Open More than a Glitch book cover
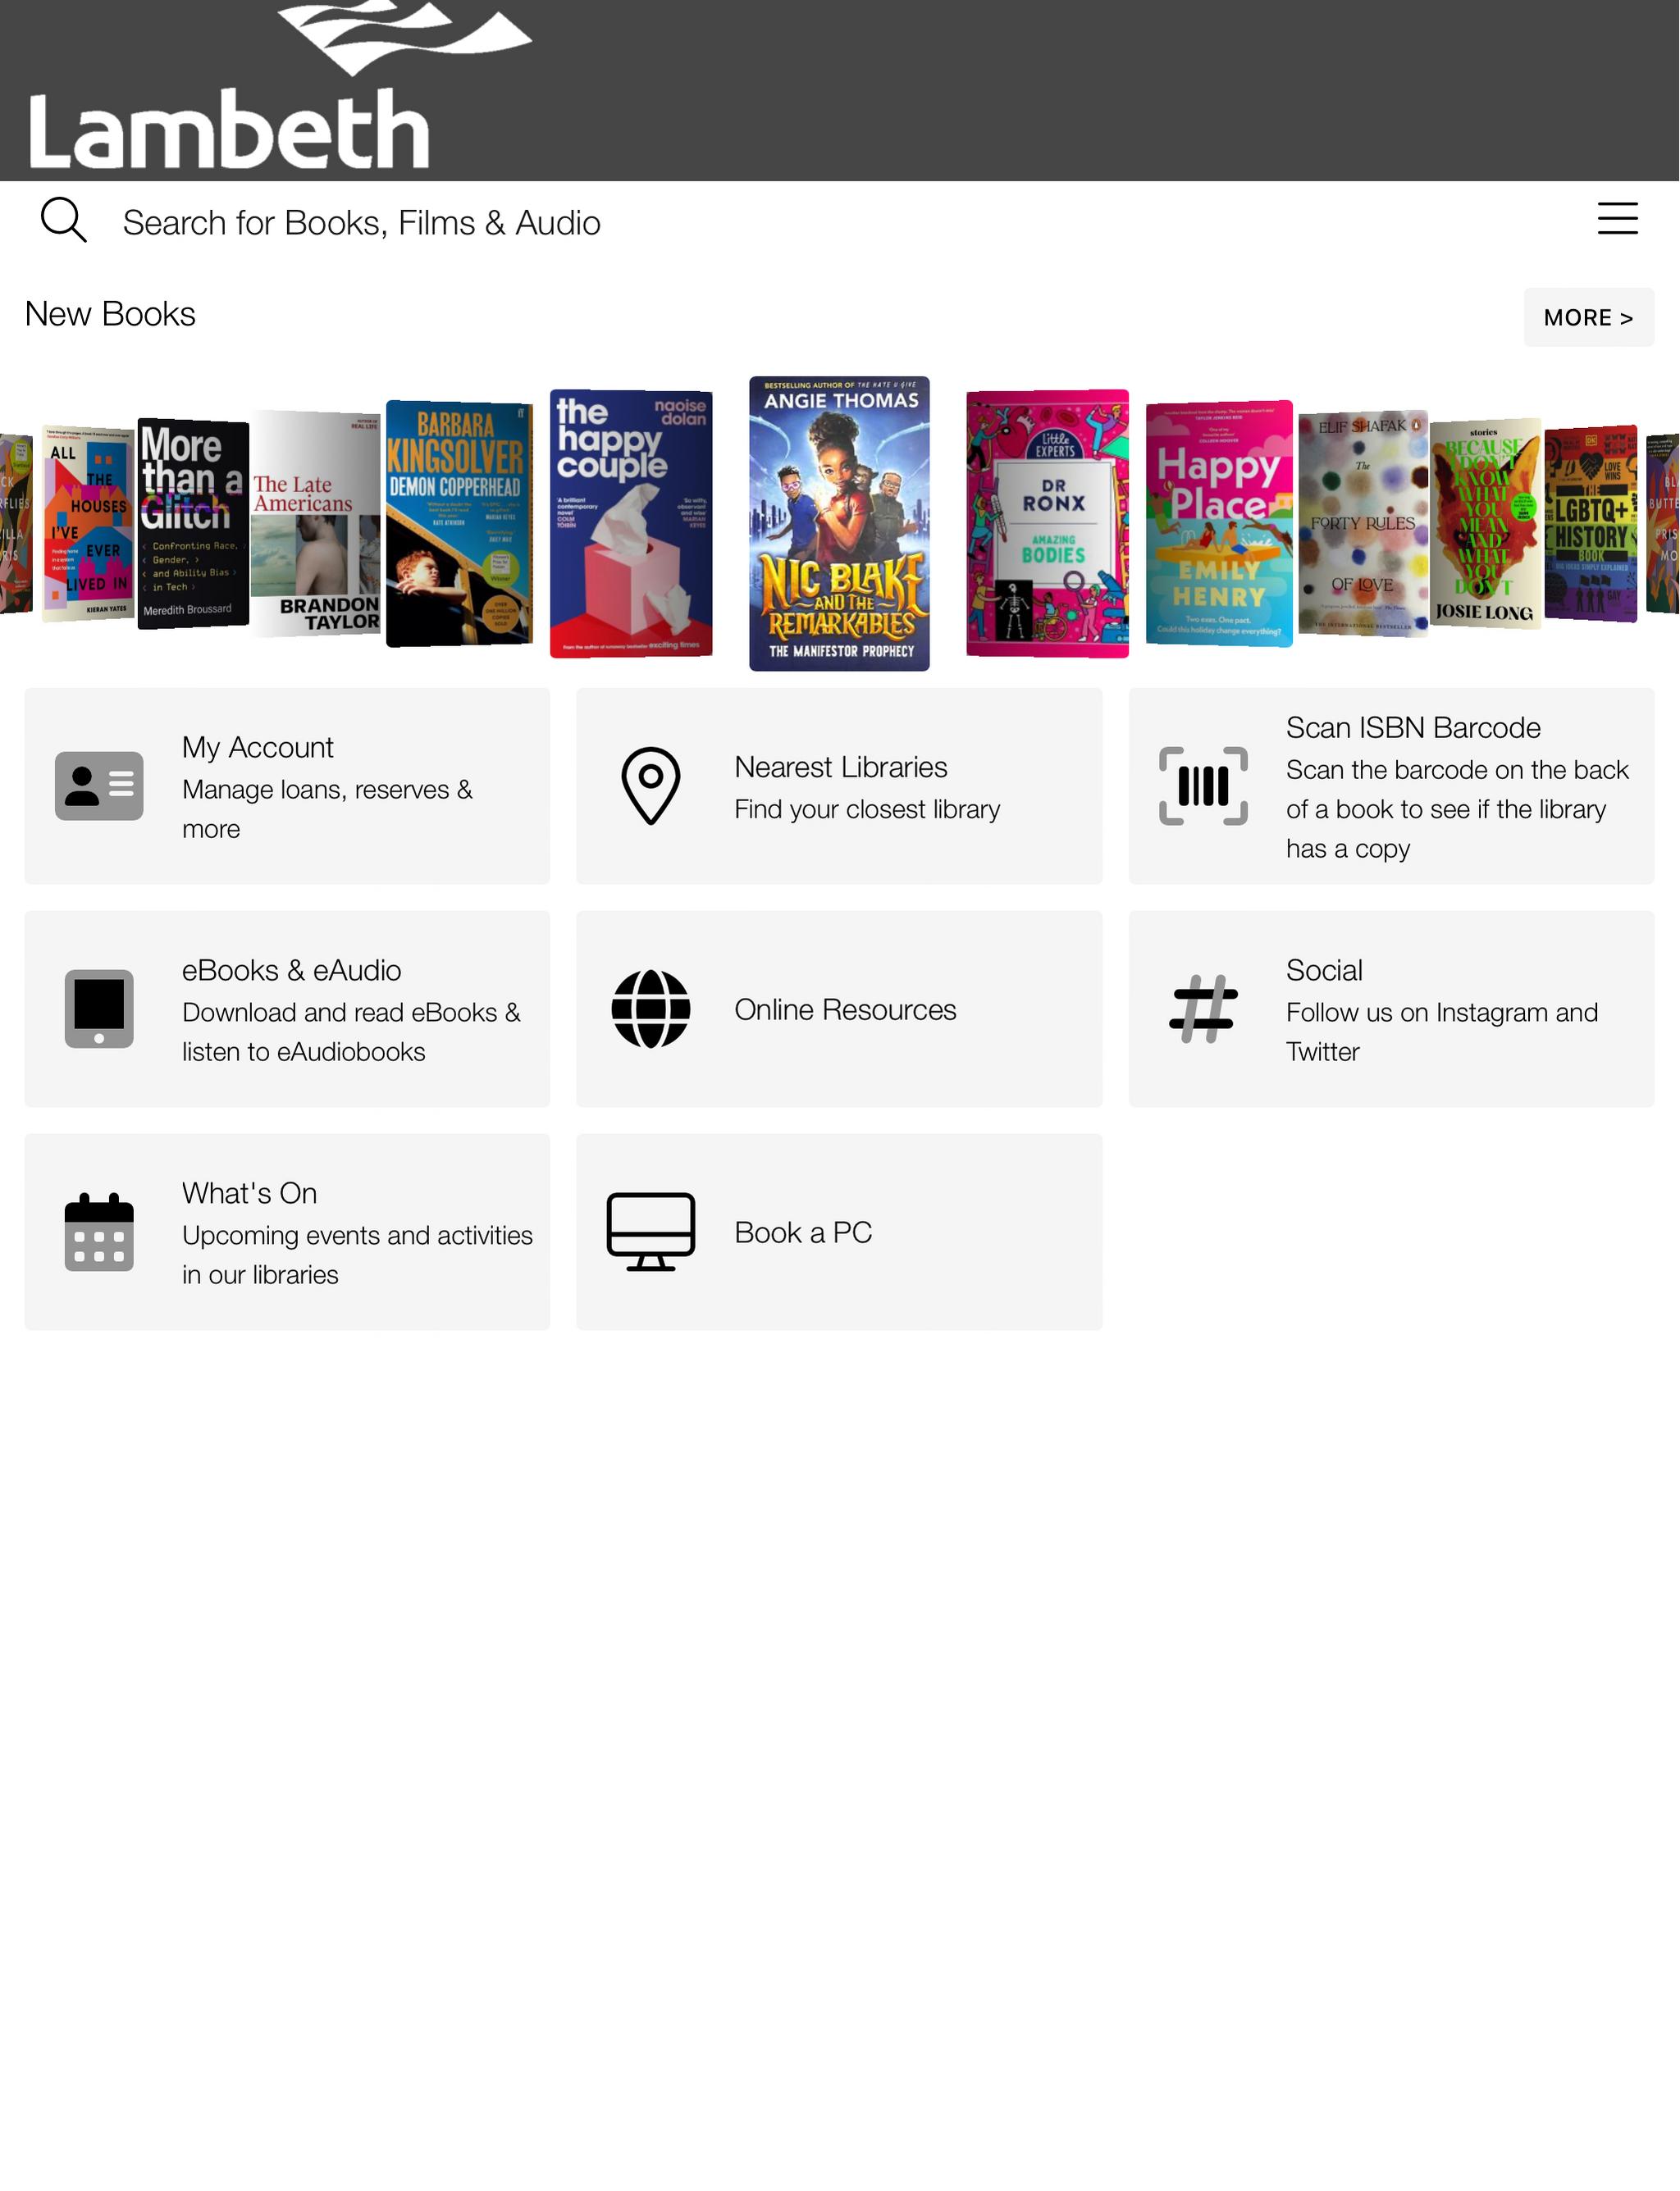1680x2191 pixels. tap(193, 523)
